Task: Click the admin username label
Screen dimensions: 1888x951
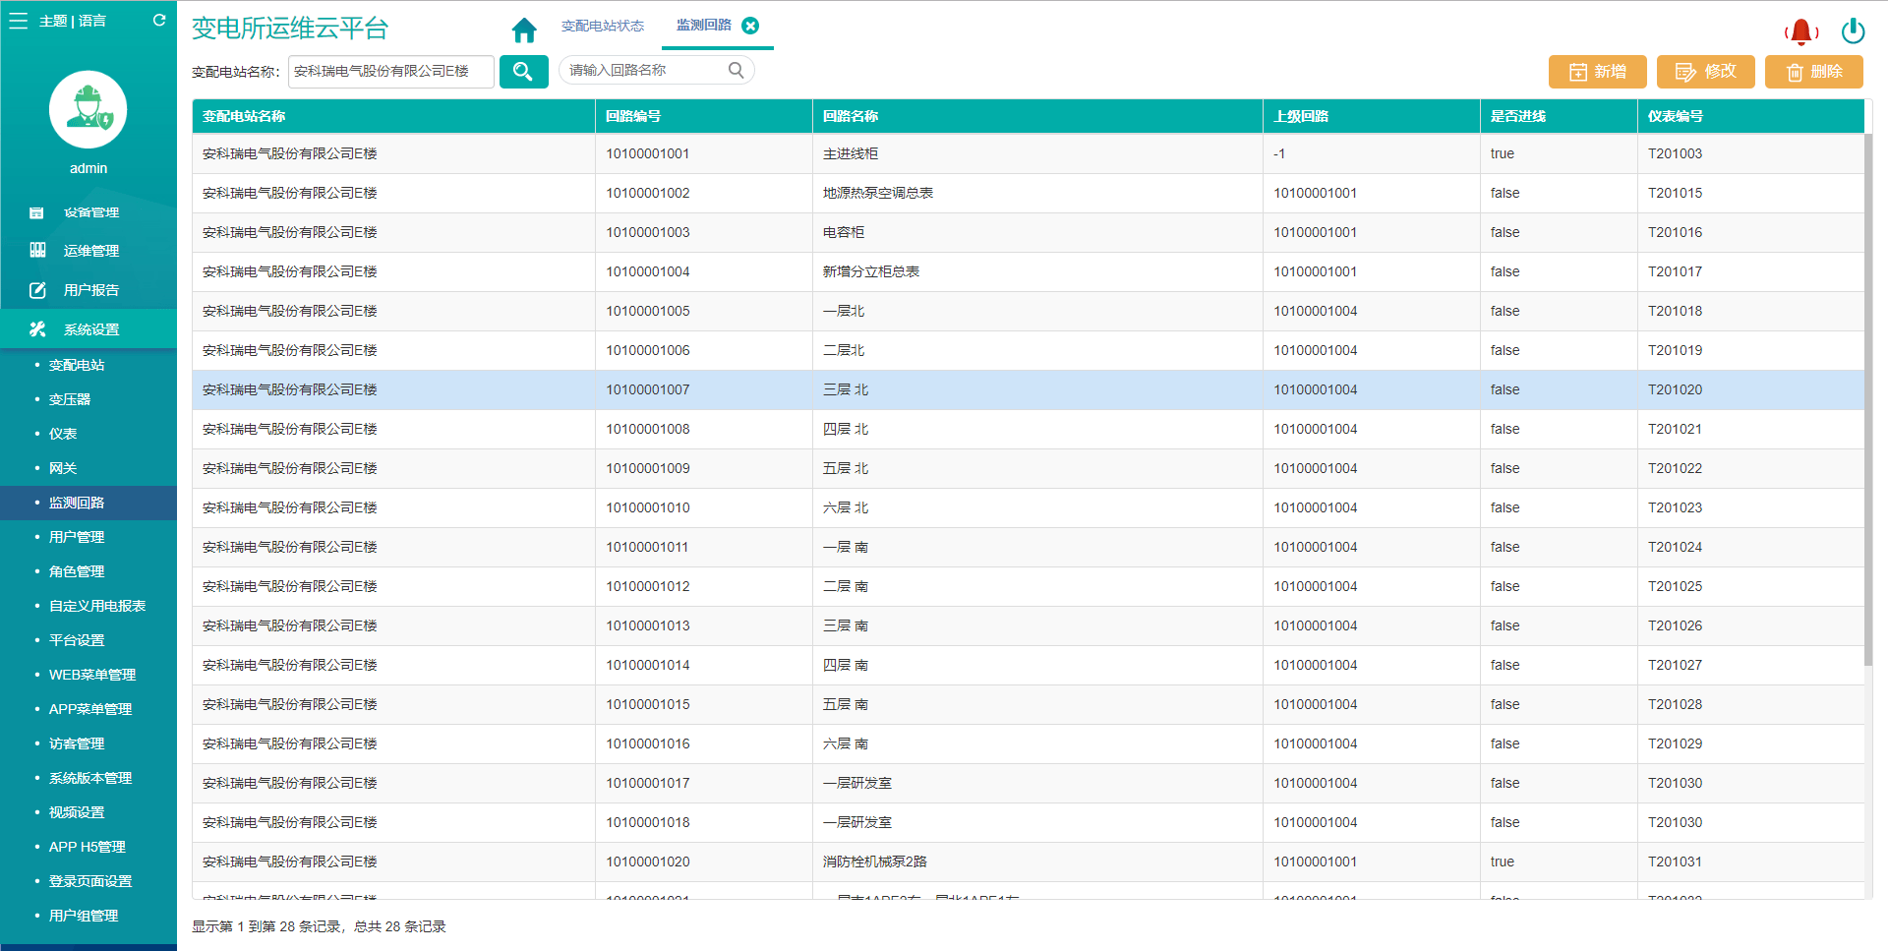Action: (88, 168)
